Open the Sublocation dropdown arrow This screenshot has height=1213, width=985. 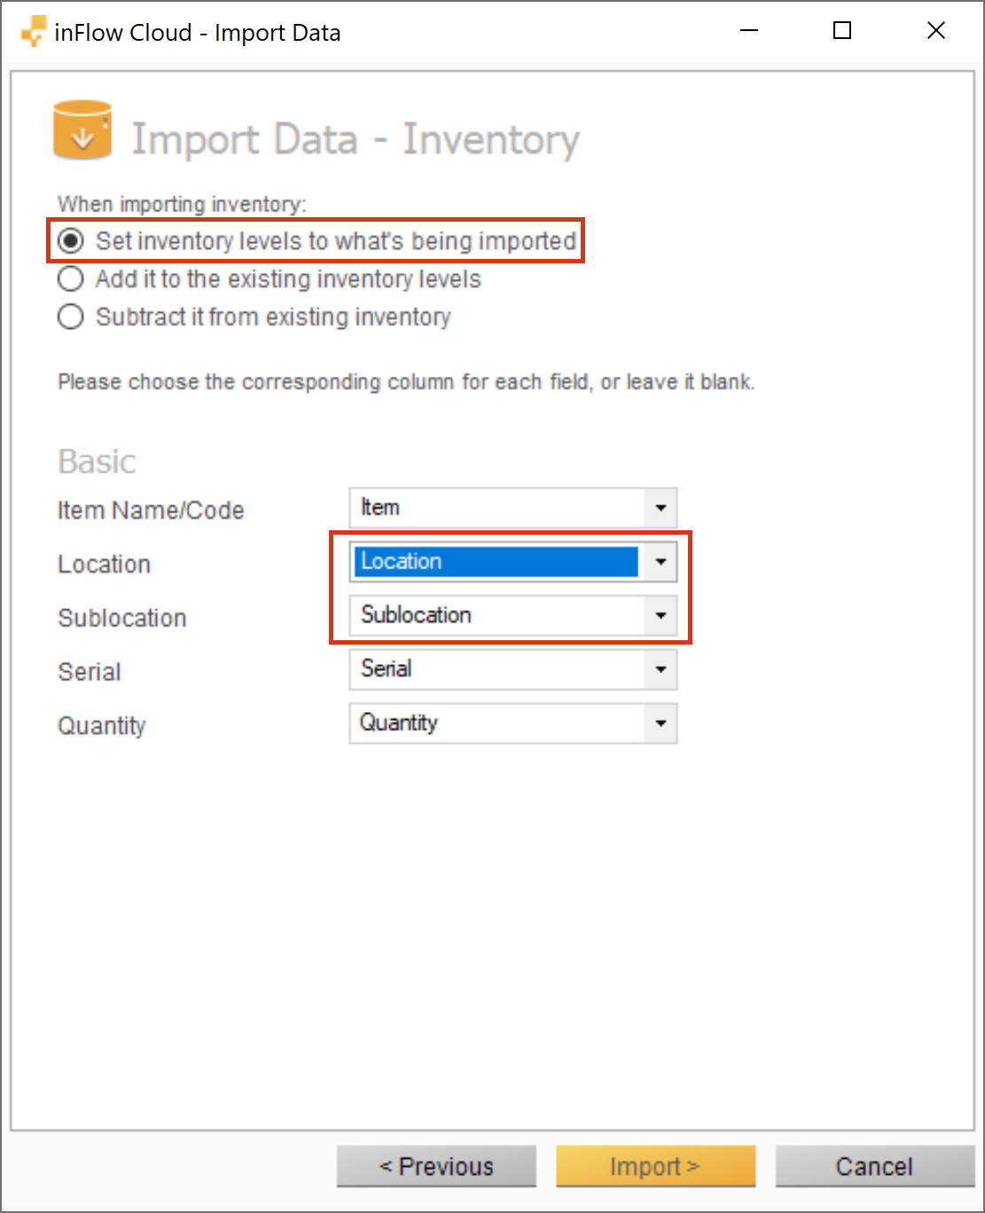pos(661,615)
